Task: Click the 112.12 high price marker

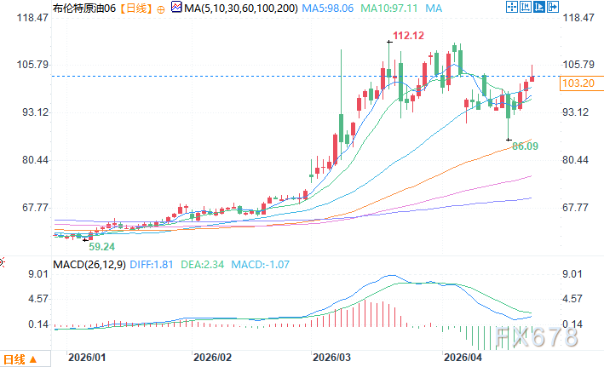Action: point(408,36)
